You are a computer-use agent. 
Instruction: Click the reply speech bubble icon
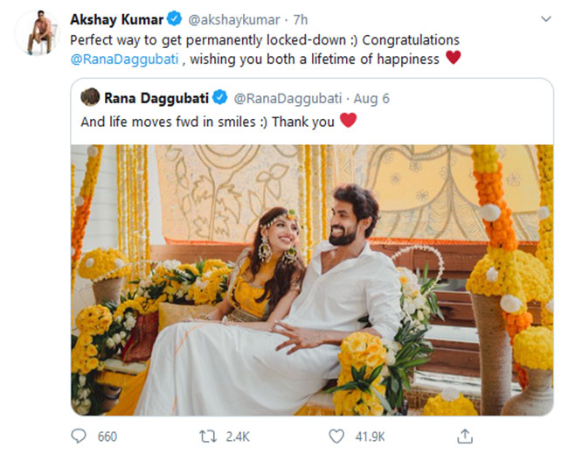[x=80, y=436]
